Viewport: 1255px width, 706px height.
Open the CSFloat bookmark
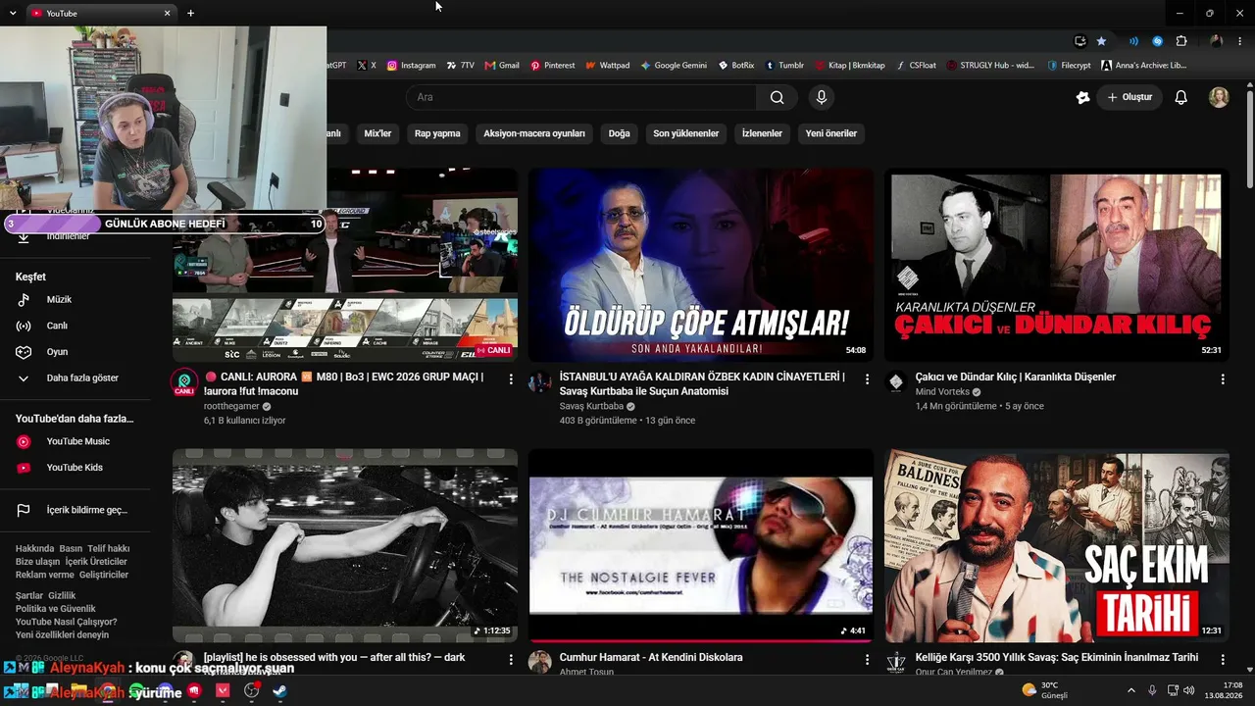tap(916, 66)
